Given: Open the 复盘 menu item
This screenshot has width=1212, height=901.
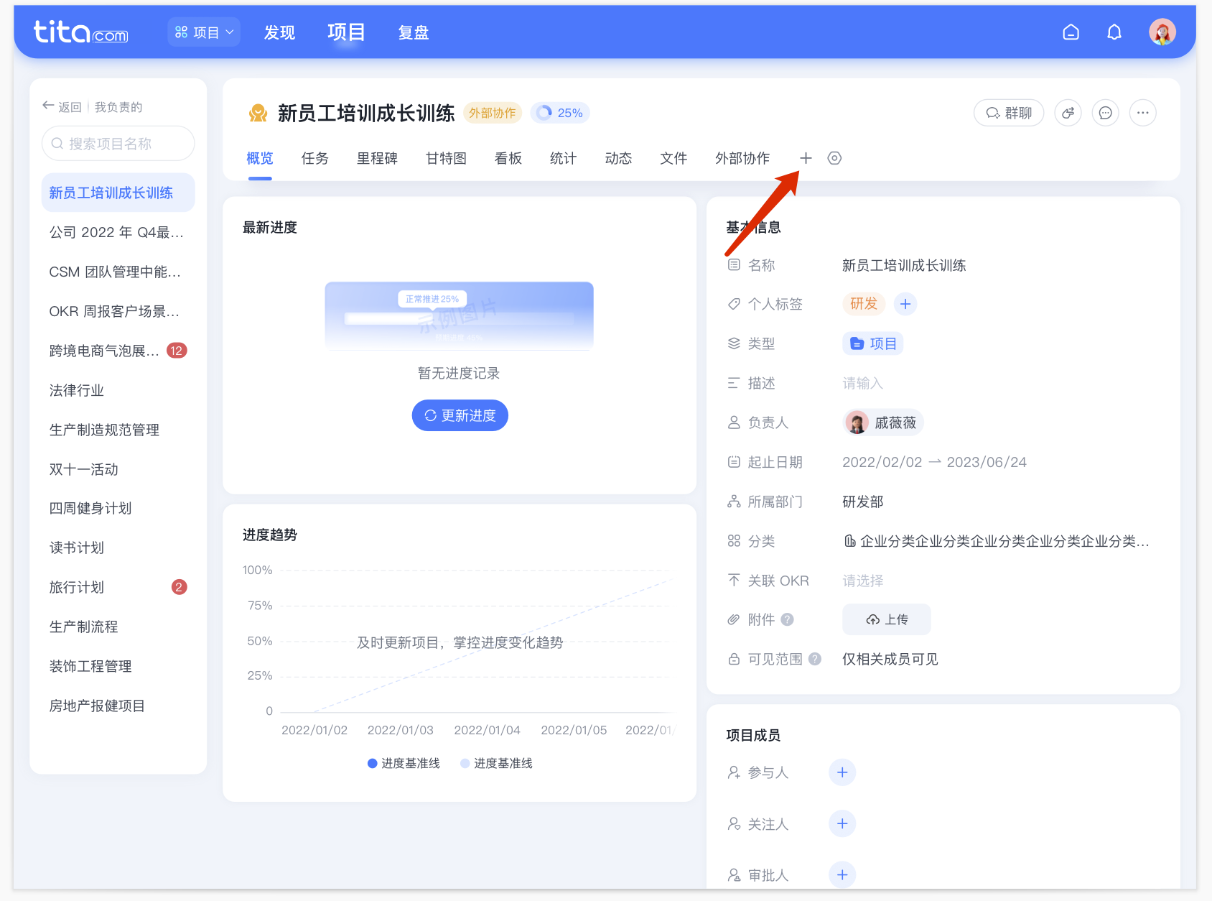Looking at the screenshot, I should pos(413,32).
